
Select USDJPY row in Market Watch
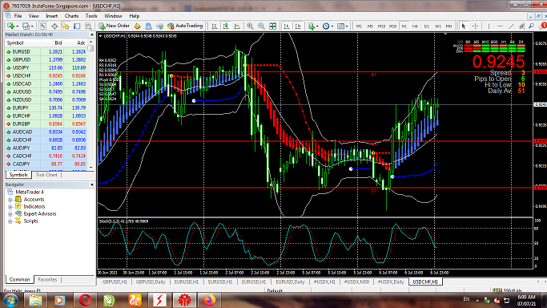[46, 67]
